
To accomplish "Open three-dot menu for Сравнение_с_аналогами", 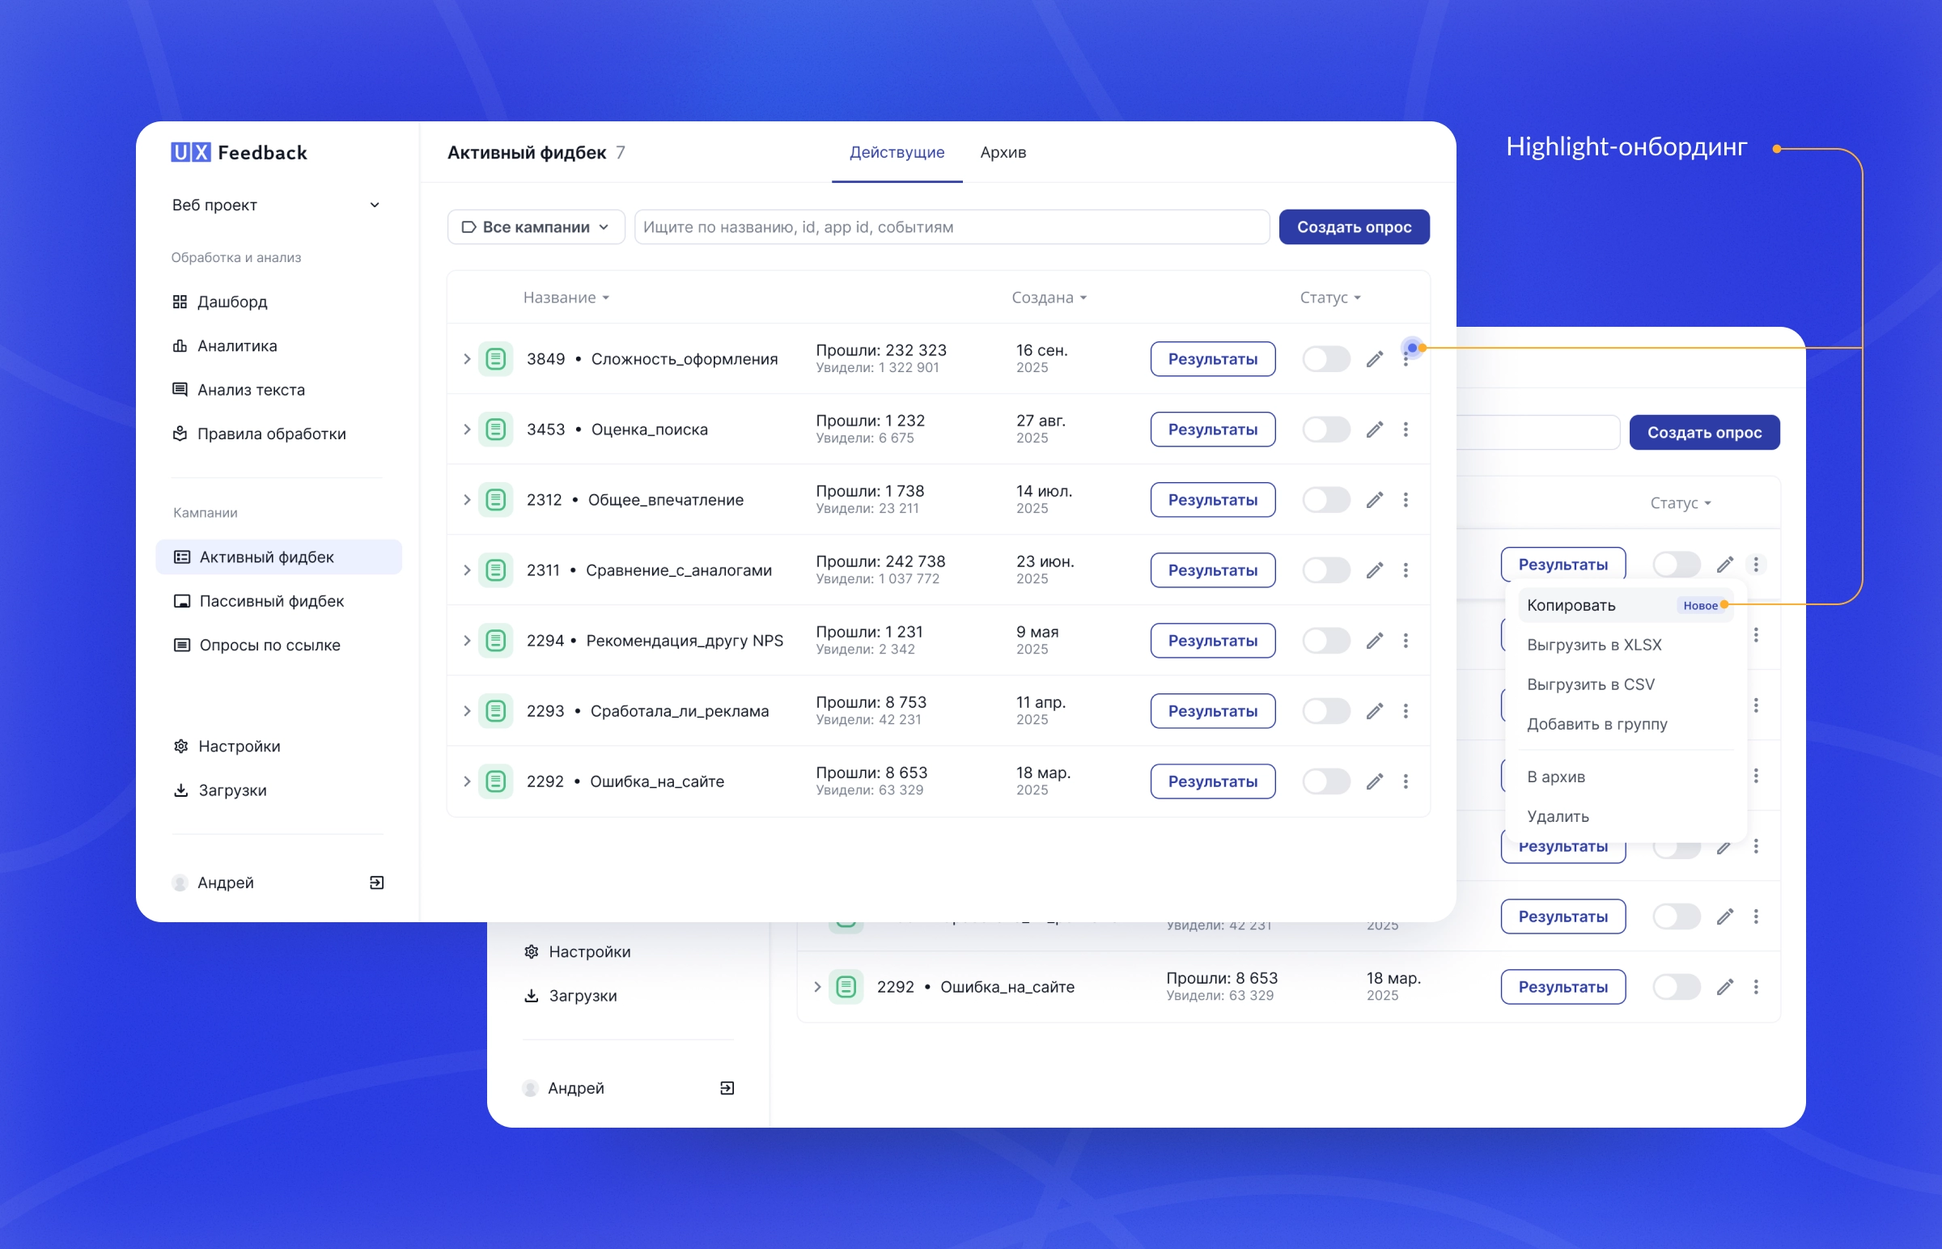I will click(1406, 570).
